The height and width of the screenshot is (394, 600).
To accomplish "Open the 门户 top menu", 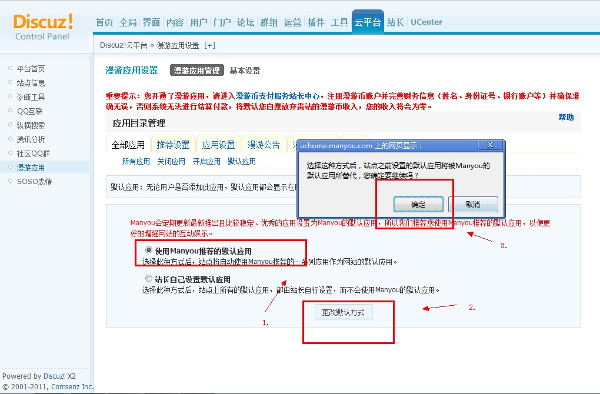I will click(222, 22).
